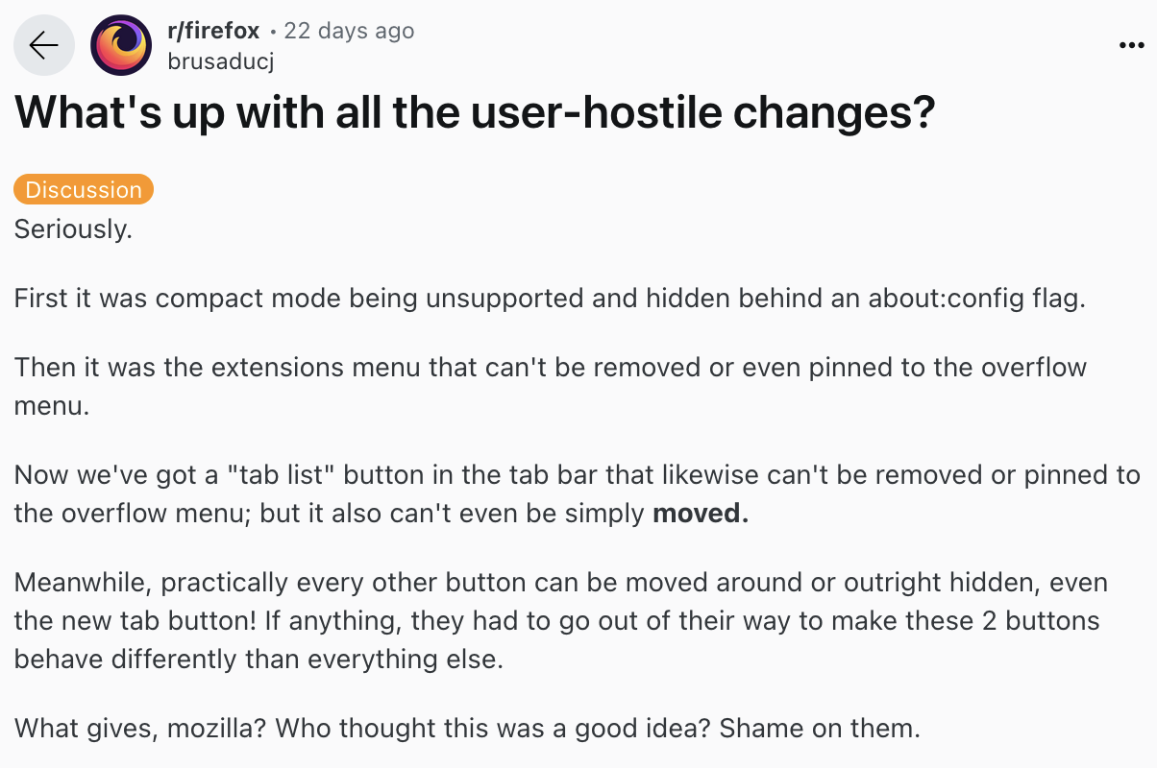Open the post overflow options menu
The width and height of the screenshot is (1157, 768).
coord(1131,44)
